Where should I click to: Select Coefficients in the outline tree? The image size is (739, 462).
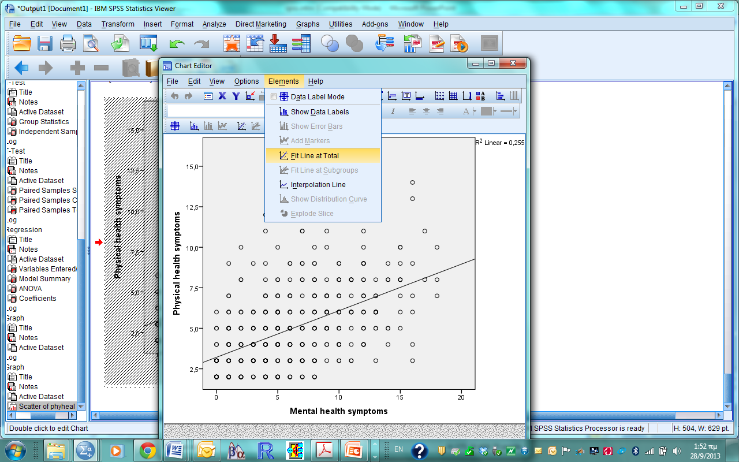pos(38,299)
